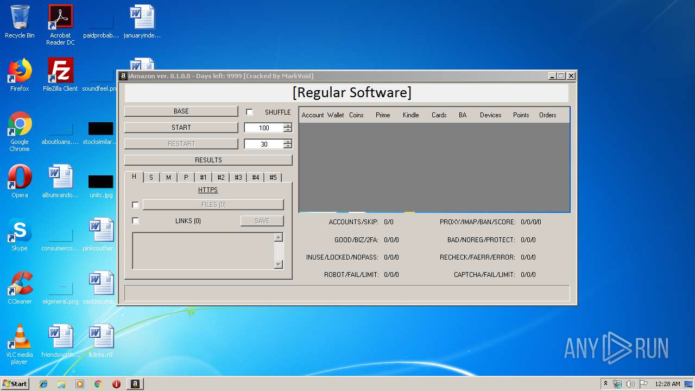This screenshot has height=391, width=695.
Task: Switch to the M tab
Action: 168,178
